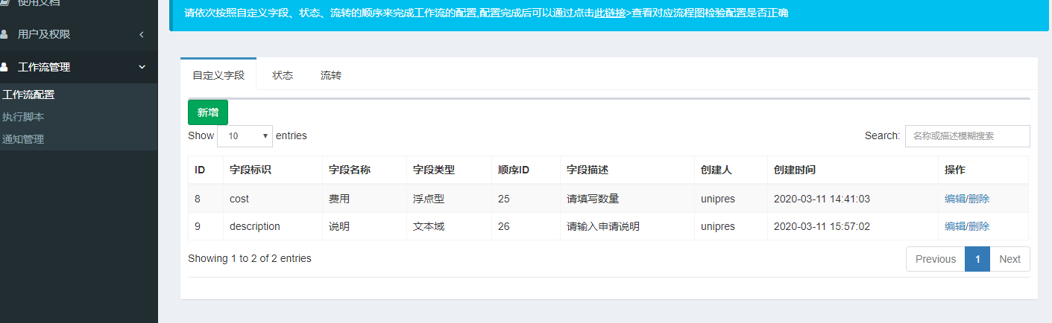Click the 创建人 column header
Screen dimensions: 1052x323
tap(731, 170)
